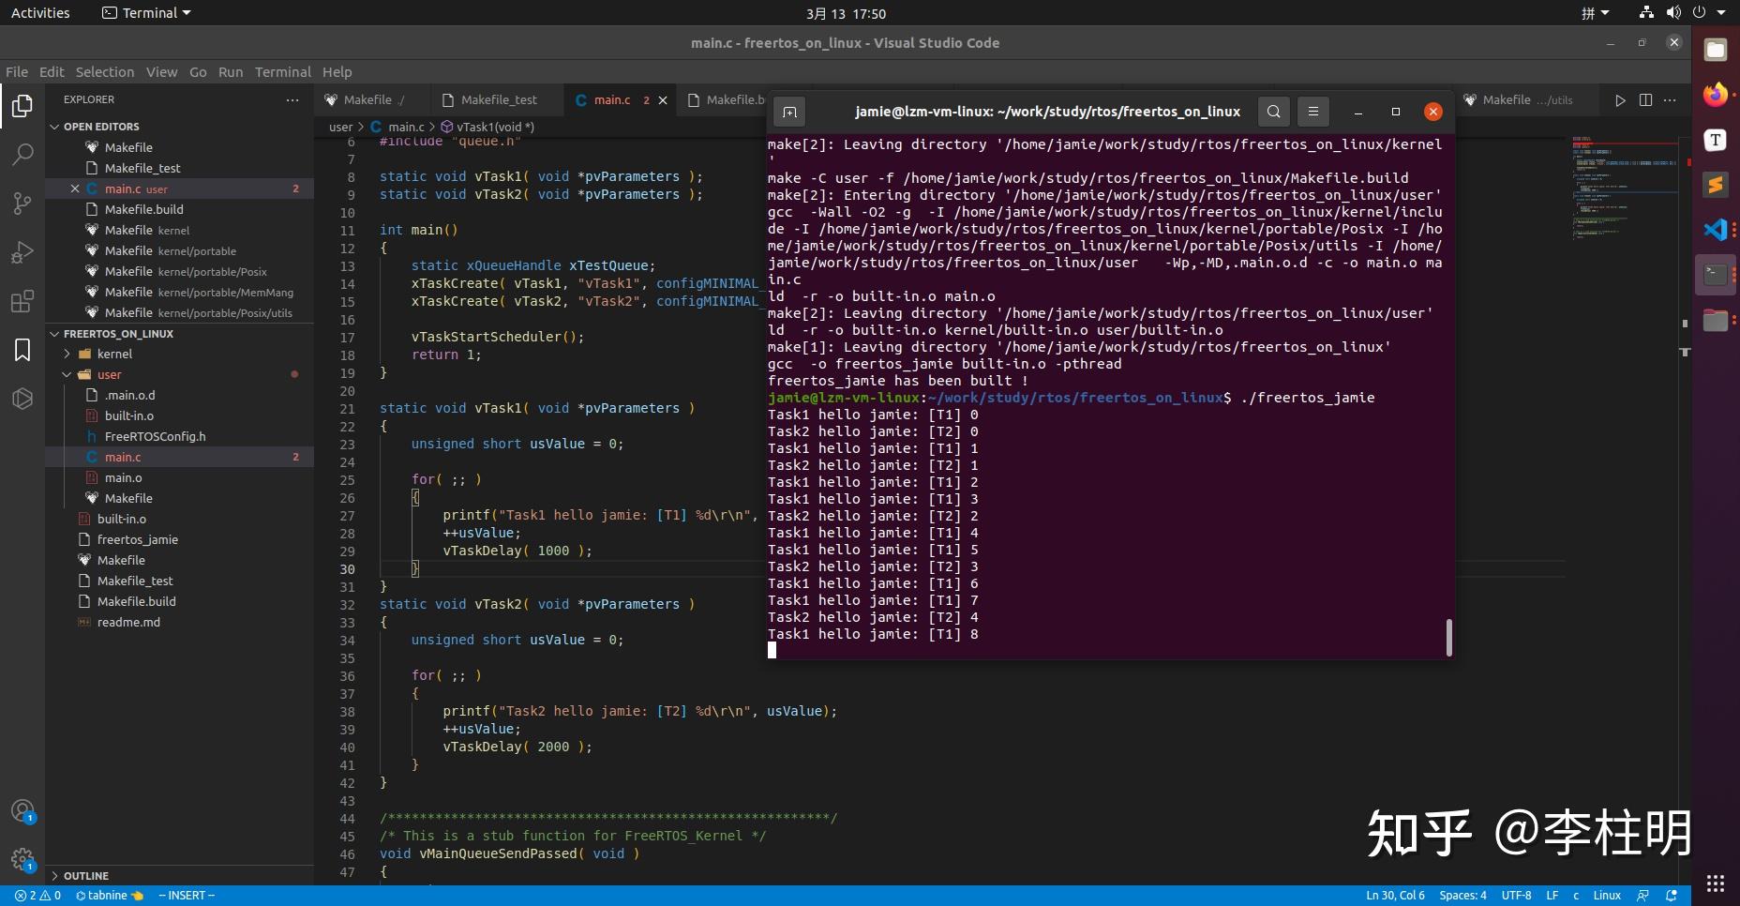This screenshot has height=906, width=1740.
Task: Open the Extensions view
Action: [x=22, y=301]
